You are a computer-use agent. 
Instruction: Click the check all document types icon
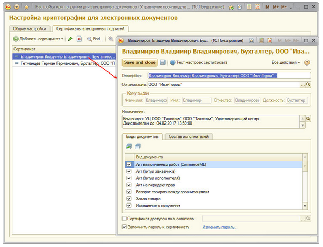click(x=129, y=147)
